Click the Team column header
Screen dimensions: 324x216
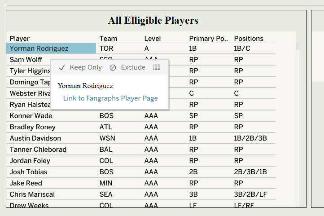(x=108, y=39)
